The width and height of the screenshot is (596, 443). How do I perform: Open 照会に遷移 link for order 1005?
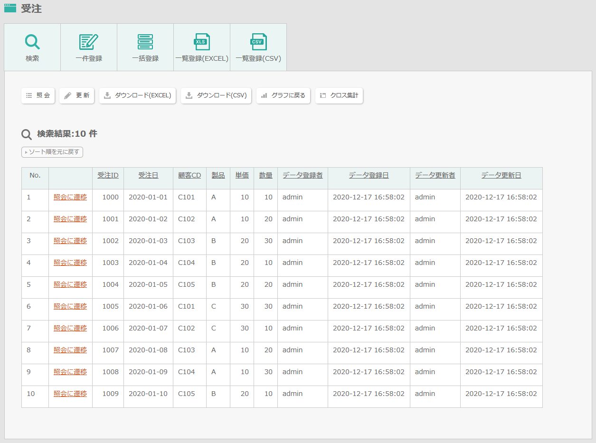pos(70,306)
